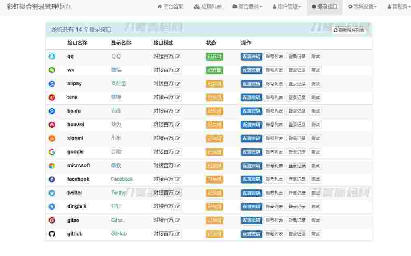
Task: Expand the 聚合登录 dropdown menu
Action: click(247, 7)
